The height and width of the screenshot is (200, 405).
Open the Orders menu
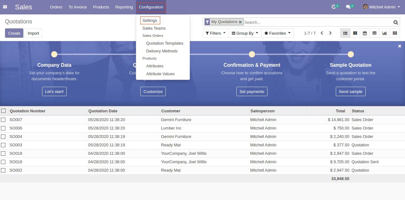56,7
